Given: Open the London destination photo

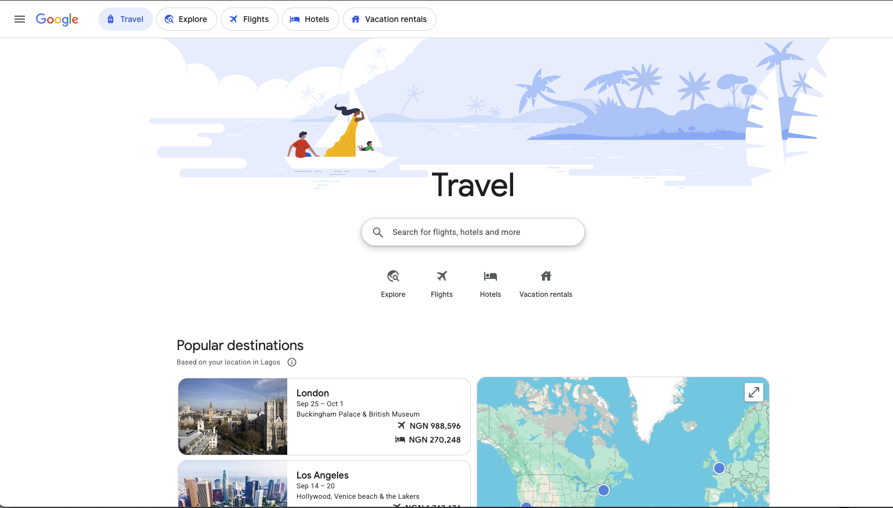Looking at the screenshot, I should (233, 417).
